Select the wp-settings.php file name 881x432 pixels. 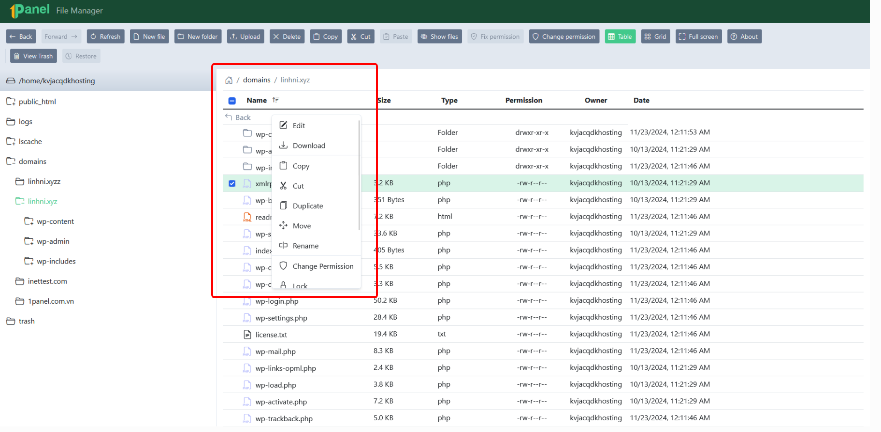[x=281, y=318]
